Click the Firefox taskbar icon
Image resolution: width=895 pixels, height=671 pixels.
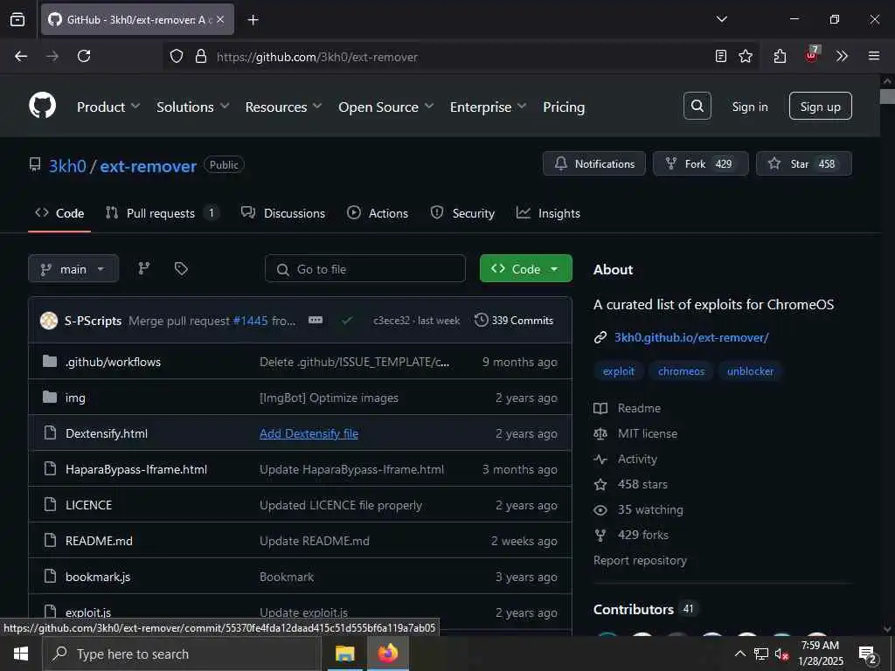[x=387, y=654]
